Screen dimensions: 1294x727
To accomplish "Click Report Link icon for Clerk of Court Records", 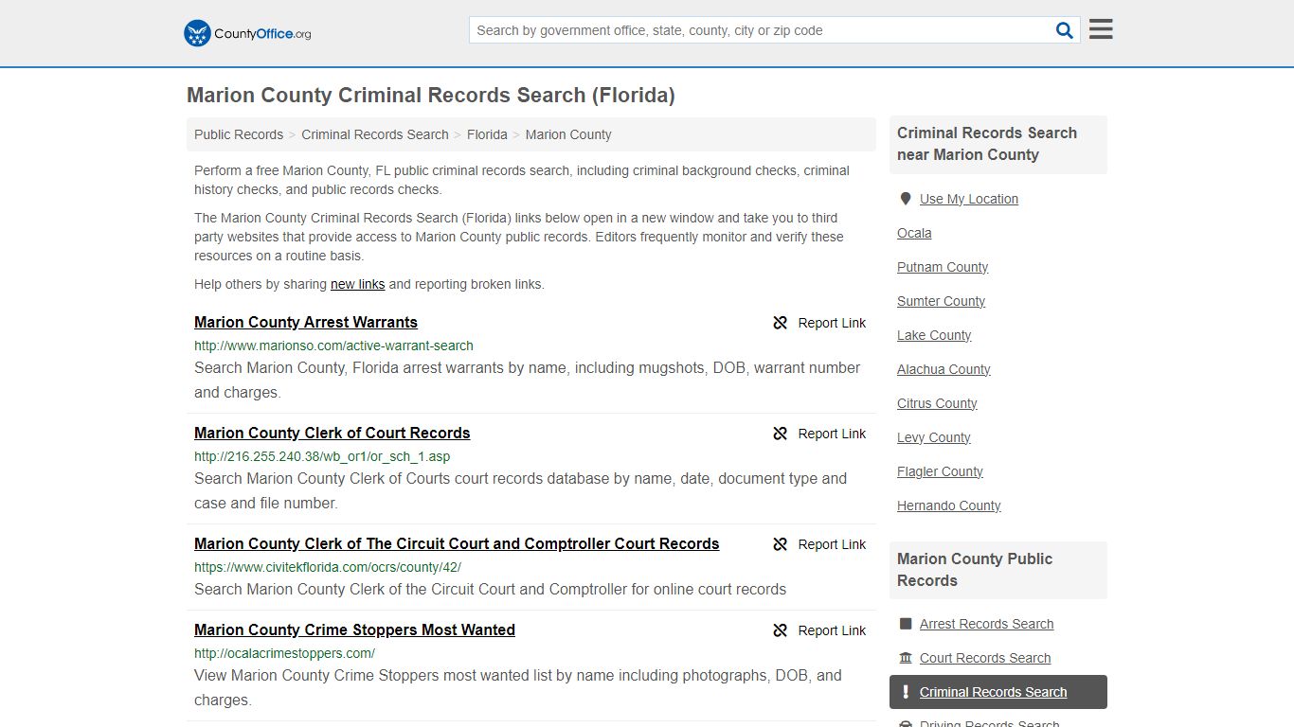I will pos(781,434).
